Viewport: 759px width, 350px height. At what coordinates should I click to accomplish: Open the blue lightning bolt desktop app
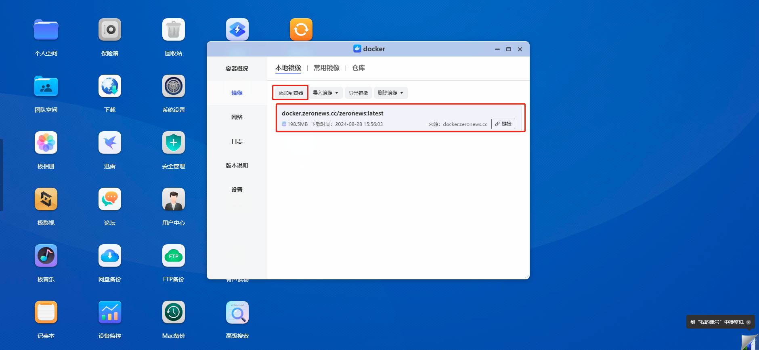click(x=237, y=29)
